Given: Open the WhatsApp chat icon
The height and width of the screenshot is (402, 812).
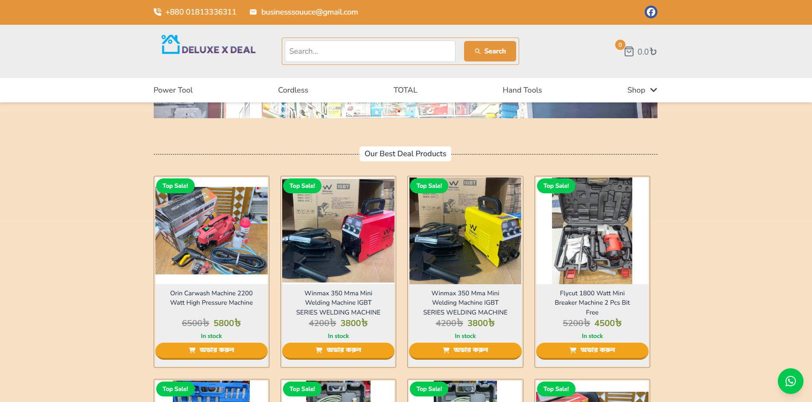Looking at the screenshot, I should [790, 381].
